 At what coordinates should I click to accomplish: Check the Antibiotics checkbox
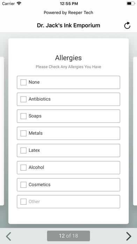[x=23, y=99]
